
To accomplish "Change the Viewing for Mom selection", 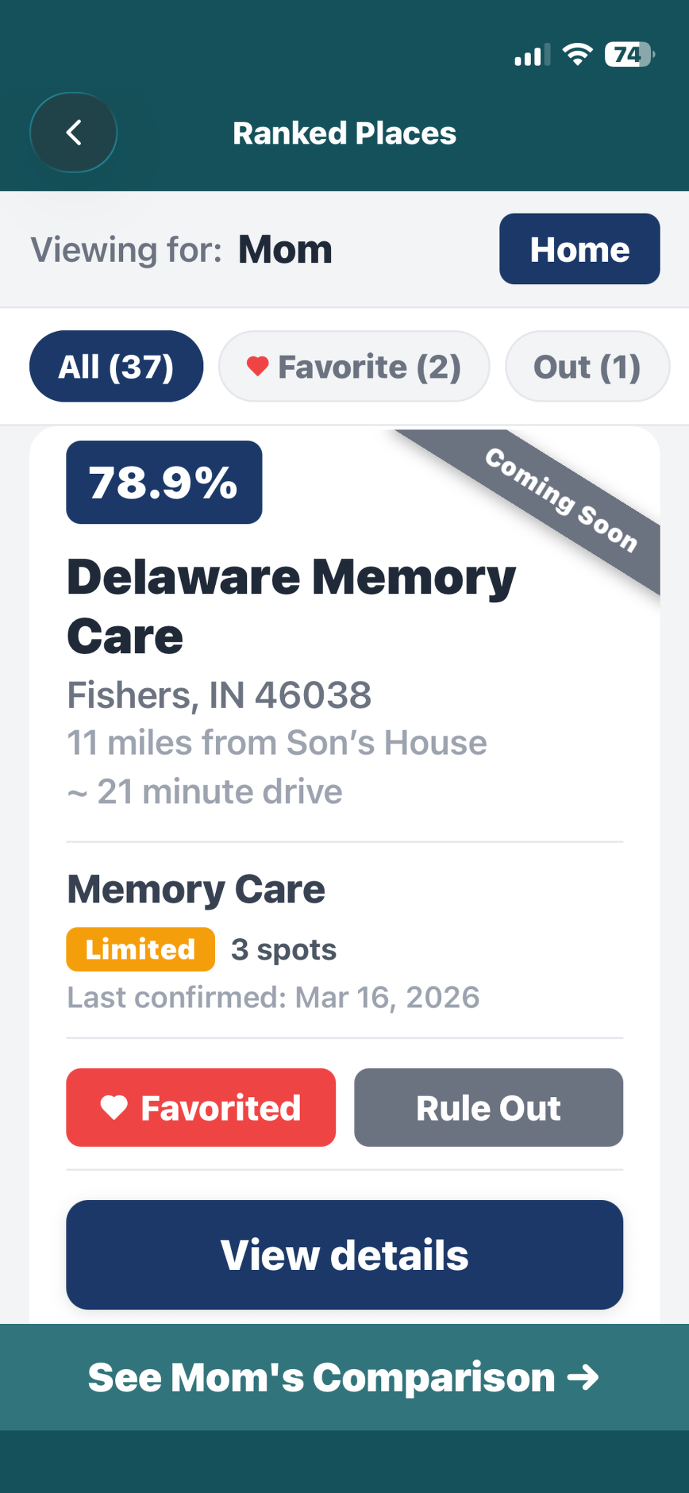I will (x=285, y=250).
